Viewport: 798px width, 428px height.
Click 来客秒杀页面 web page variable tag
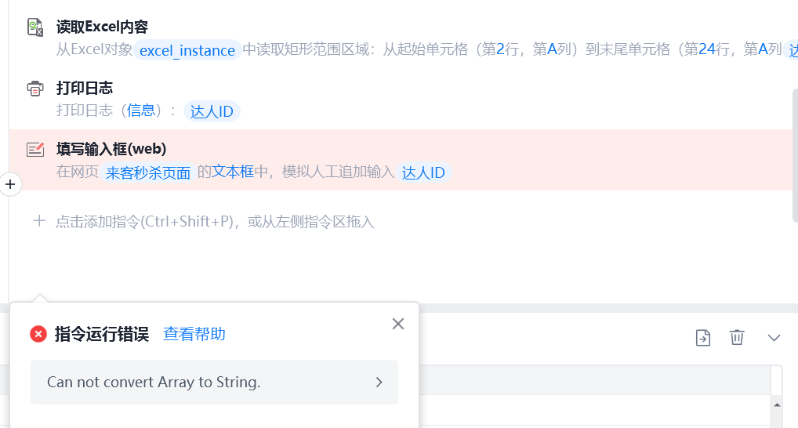(x=148, y=173)
